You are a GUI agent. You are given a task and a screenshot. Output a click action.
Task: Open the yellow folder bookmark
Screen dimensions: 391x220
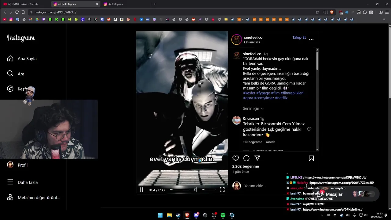(x=226, y=19)
